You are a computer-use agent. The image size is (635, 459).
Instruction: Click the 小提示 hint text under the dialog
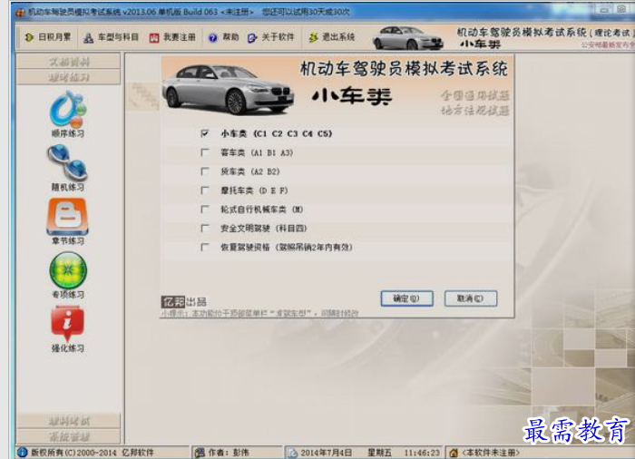pyautogui.click(x=259, y=313)
